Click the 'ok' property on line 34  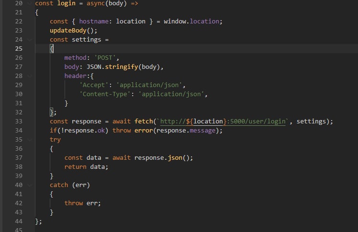pyautogui.click(x=101, y=131)
